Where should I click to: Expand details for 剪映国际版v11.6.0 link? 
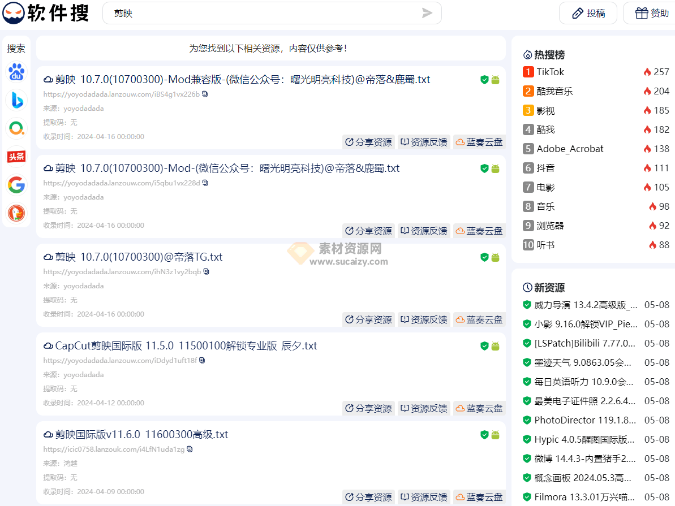[x=190, y=448]
